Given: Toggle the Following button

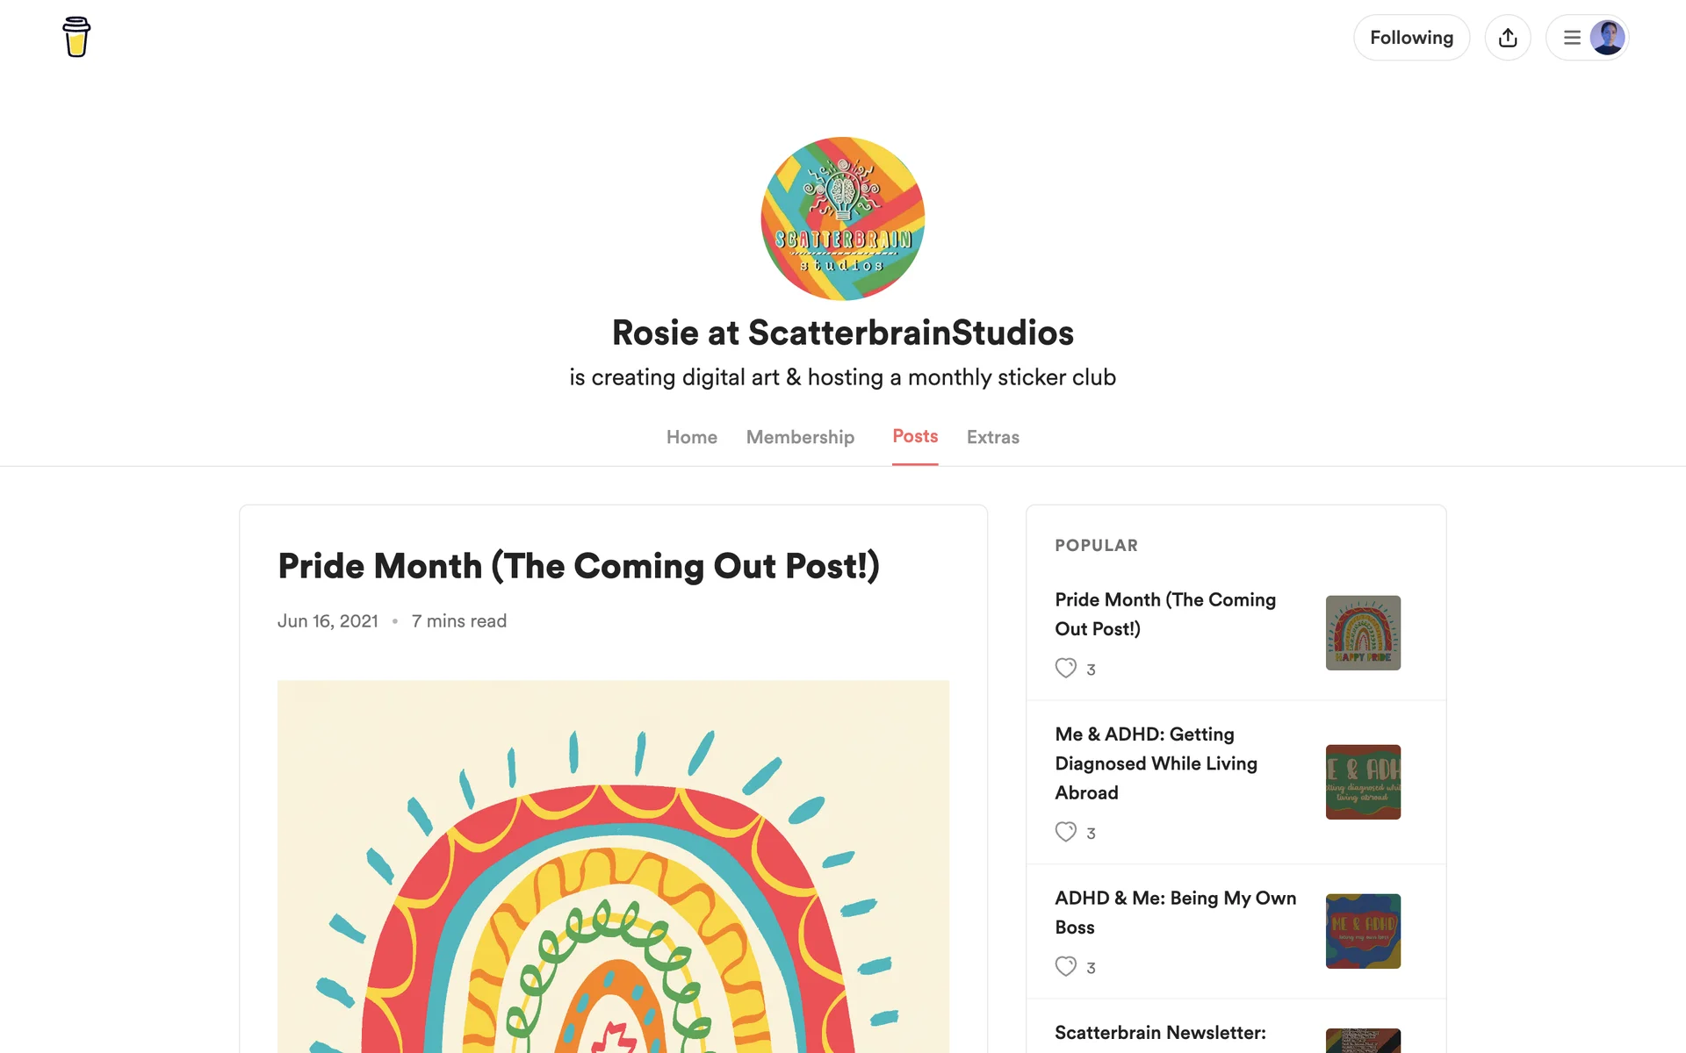Looking at the screenshot, I should click(x=1411, y=38).
